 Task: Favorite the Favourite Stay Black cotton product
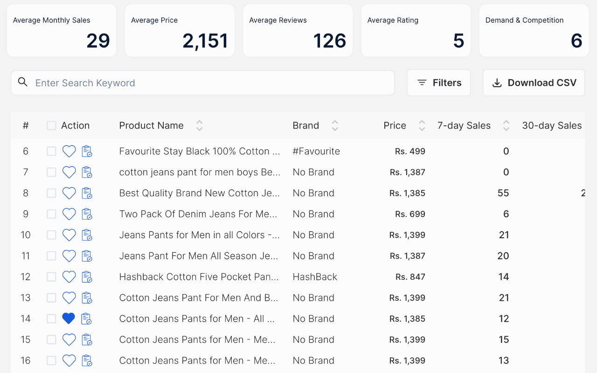[x=69, y=151]
